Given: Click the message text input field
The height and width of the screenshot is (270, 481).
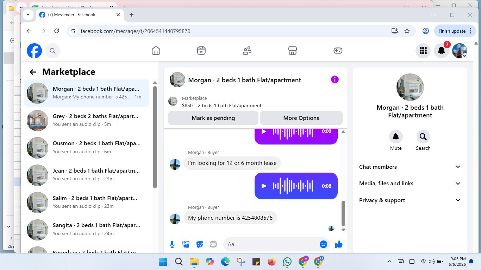Looking at the screenshot, I should 276,244.
